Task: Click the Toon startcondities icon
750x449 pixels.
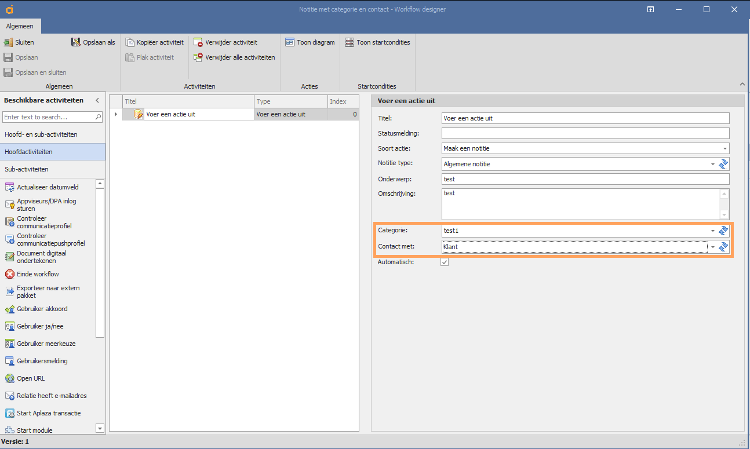Action: point(349,42)
